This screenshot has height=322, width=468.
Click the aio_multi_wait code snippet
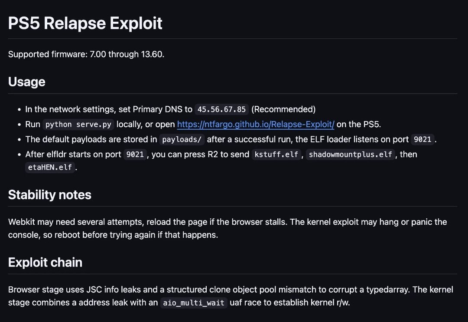194,303
